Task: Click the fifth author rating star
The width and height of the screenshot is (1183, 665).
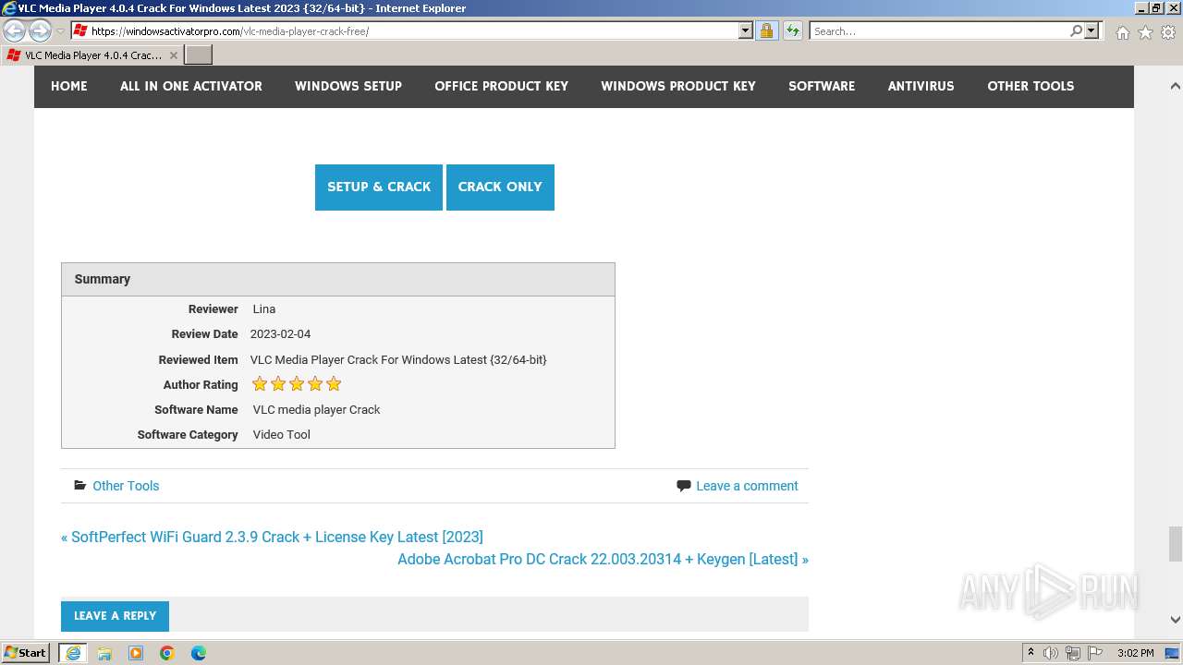Action: click(334, 384)
